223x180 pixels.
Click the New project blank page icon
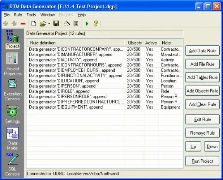(33, 24)
